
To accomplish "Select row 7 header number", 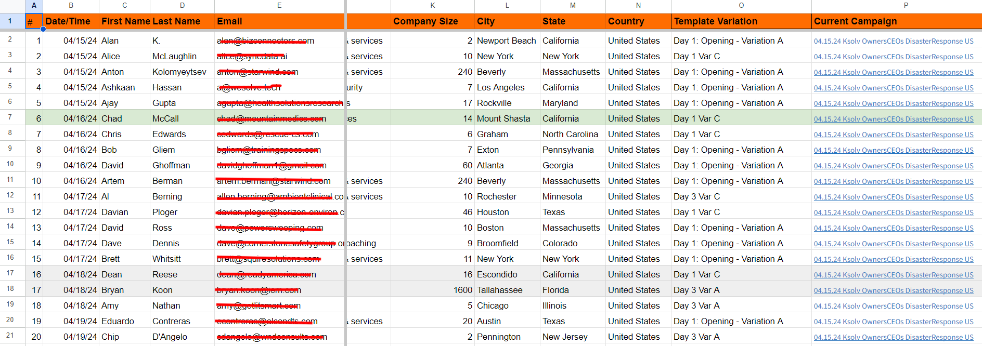I will click(x=10, y=117).
